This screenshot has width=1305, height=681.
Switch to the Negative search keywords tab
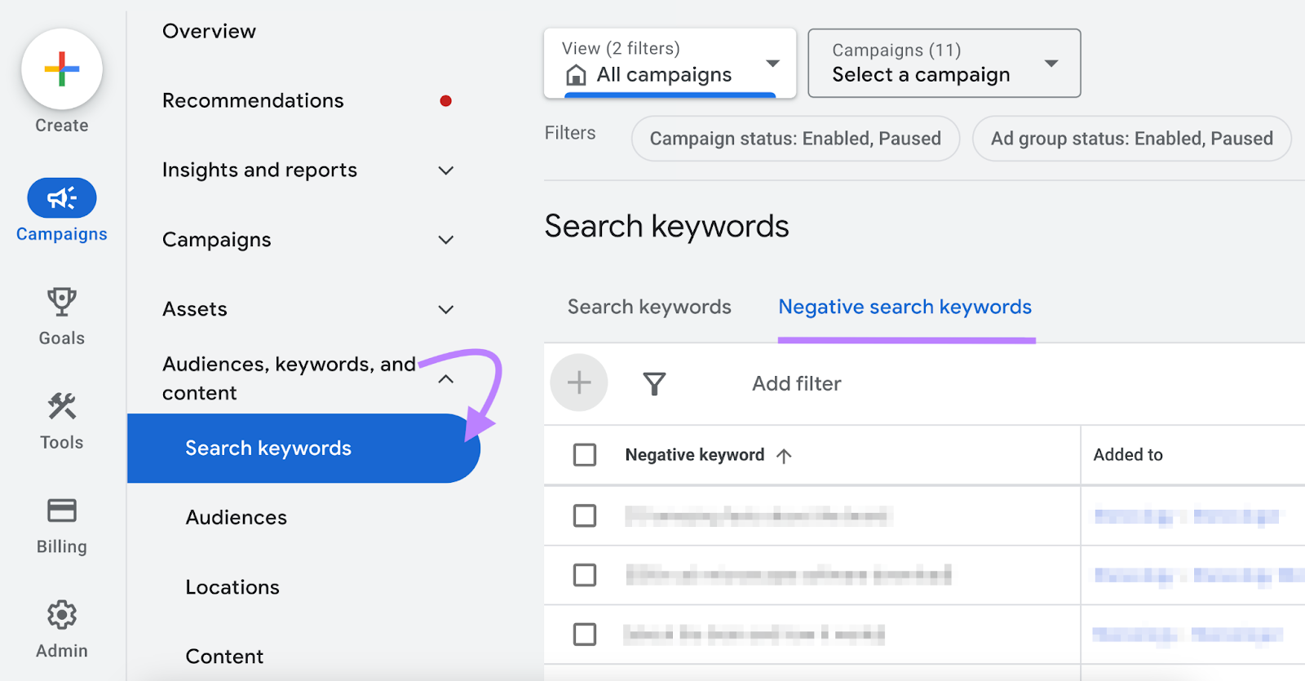[x=905, y=307]
